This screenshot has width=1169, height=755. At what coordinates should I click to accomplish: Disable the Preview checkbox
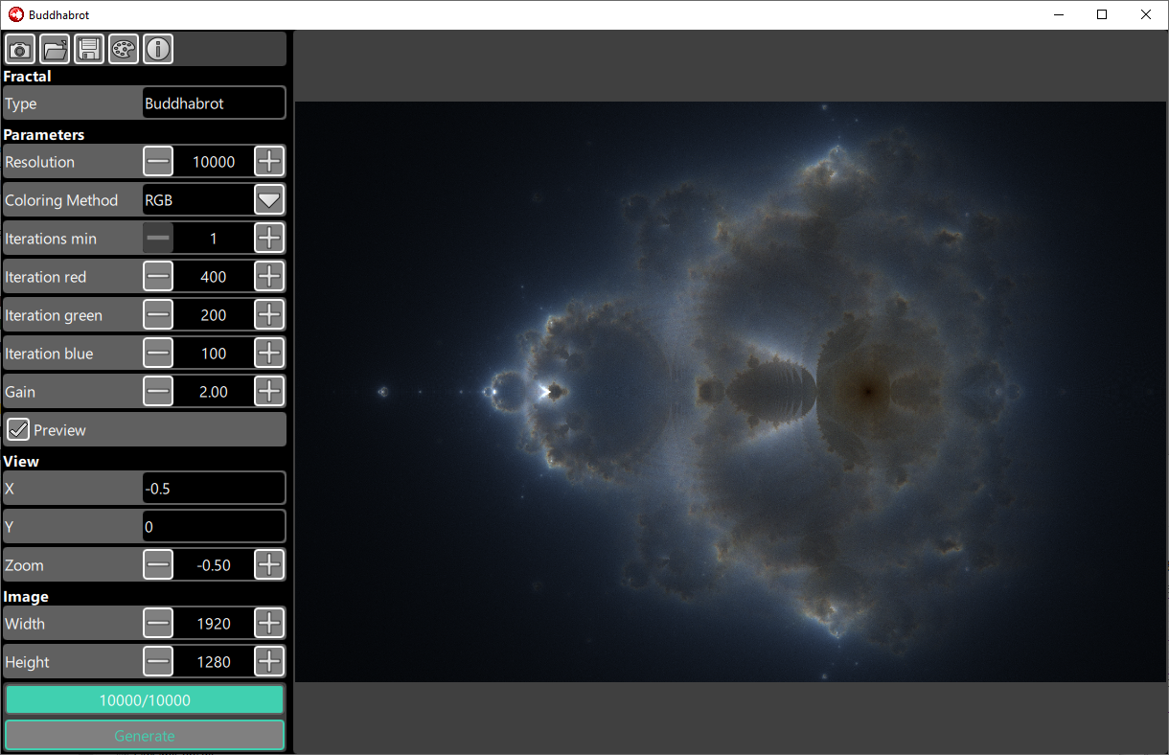[x=18, y=429]
